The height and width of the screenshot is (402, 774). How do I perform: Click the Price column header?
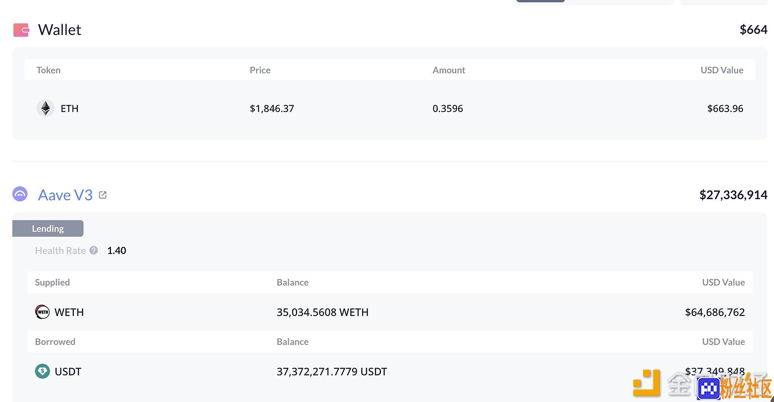coord(260,70)
